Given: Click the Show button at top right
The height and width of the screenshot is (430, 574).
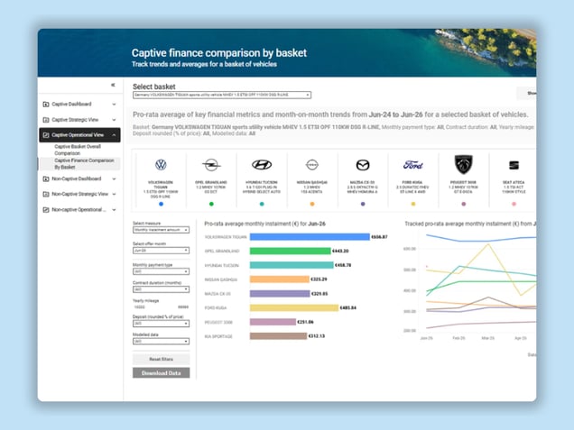Looking at the screenshot, I should [x=527, y=93].
